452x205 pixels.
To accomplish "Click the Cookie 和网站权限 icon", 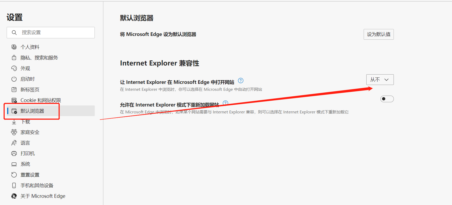I will pos(14,100).
